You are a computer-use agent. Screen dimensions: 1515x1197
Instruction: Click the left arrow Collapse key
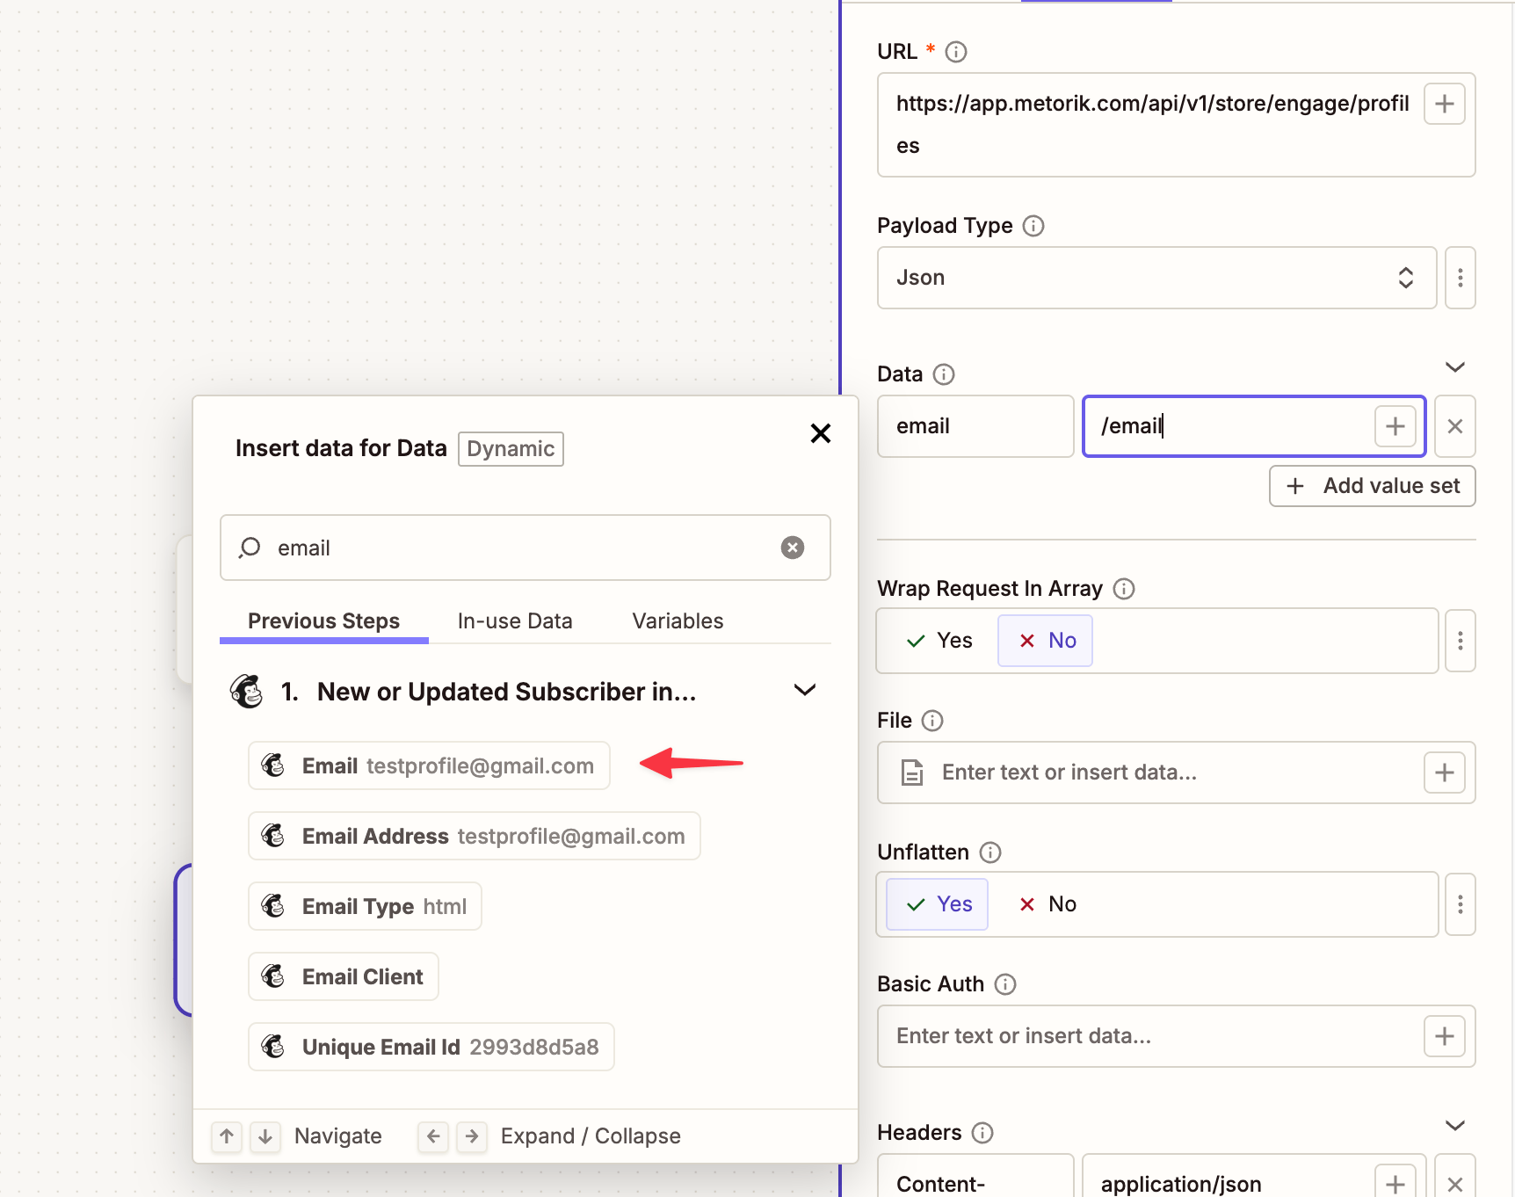pyautogui.click(x=433, y=1136)
